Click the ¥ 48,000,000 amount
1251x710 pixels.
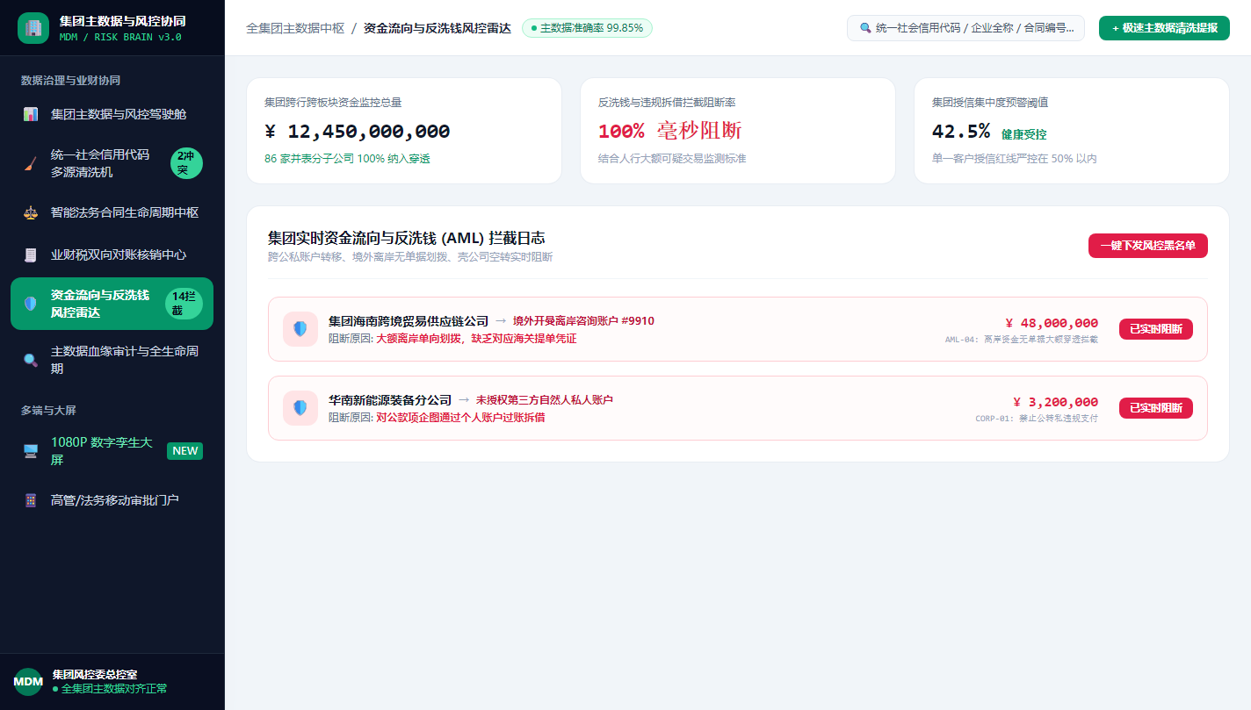pos(1052,323)
